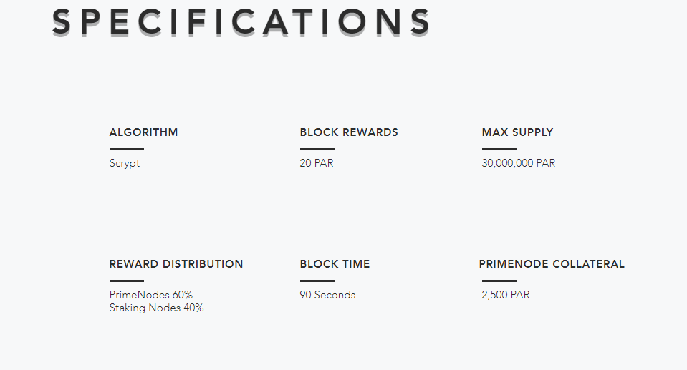Click the 90 Seconds value

coord(327,295)
